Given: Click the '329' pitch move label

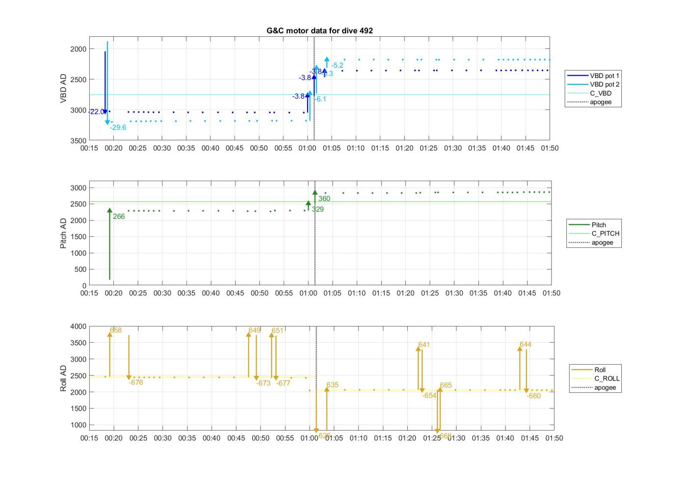Looking at the screenshot, I should coord(317,210).
